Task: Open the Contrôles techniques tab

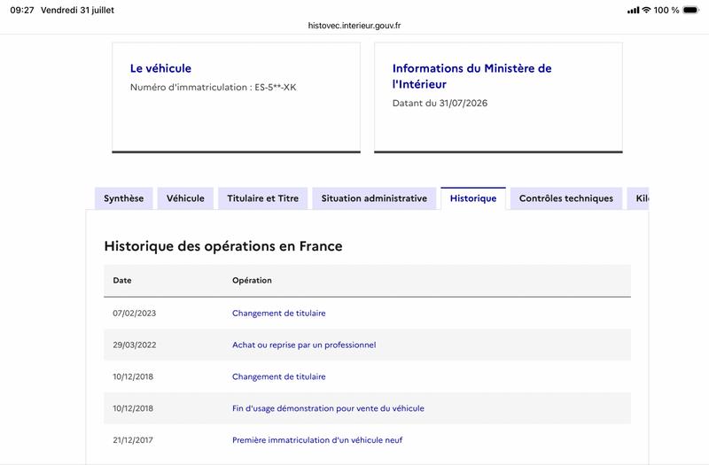Action: coord(566,198)
